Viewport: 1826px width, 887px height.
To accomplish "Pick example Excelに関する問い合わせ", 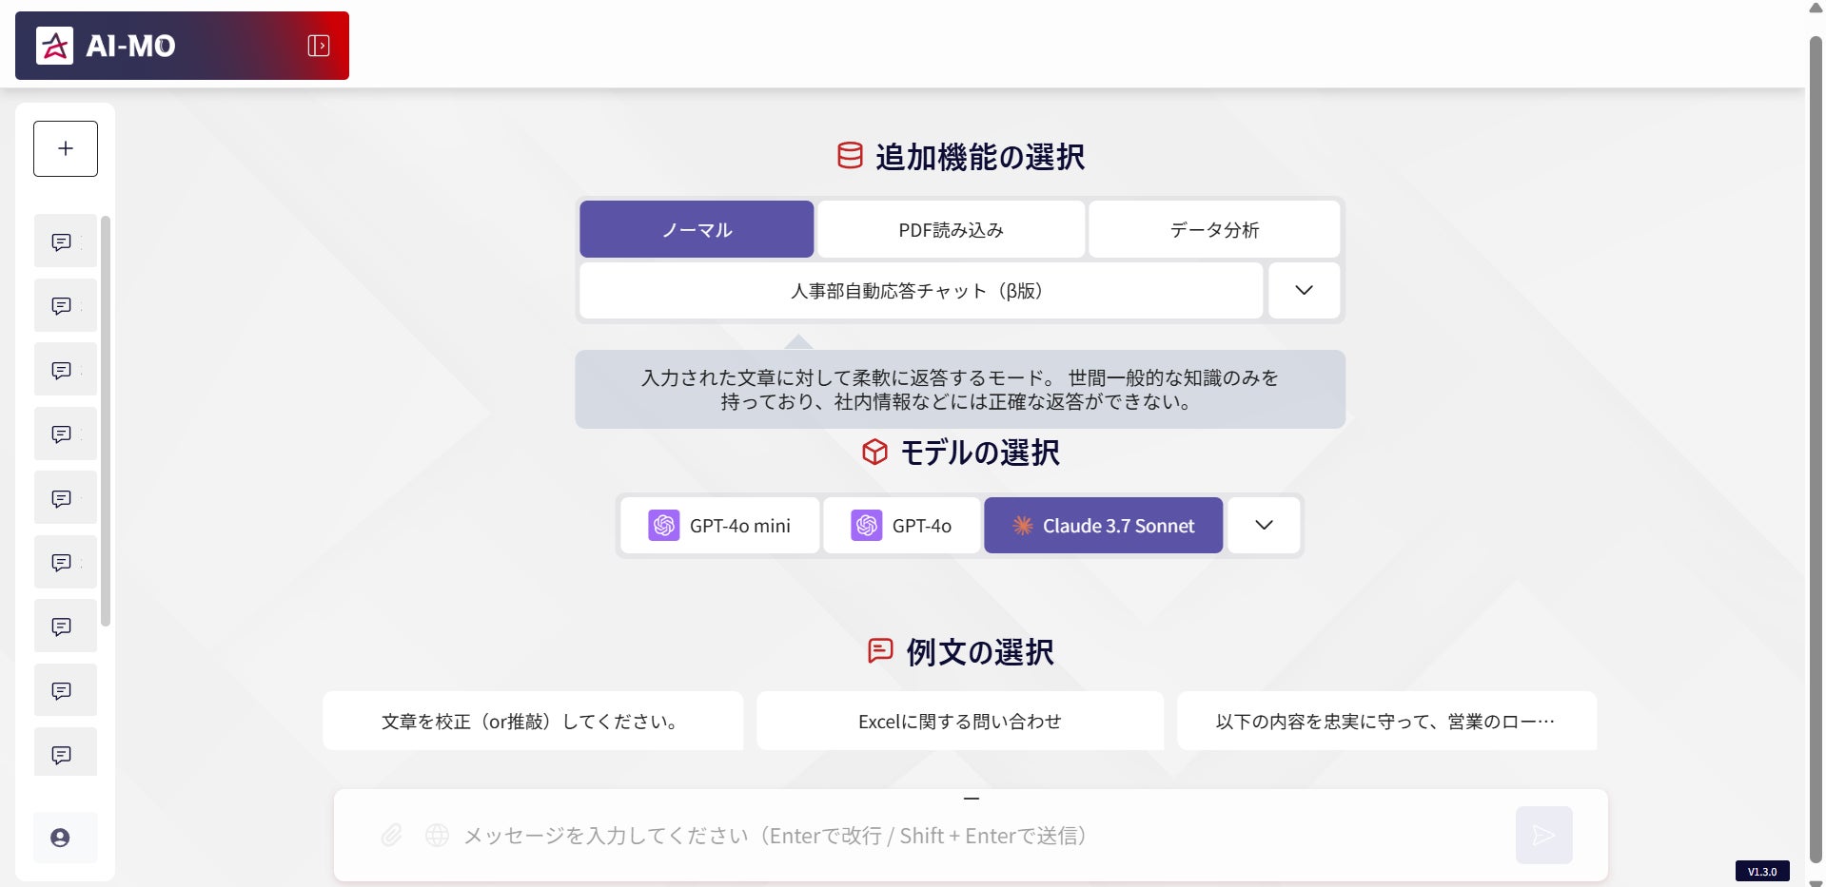I will (x=960, y=722).
